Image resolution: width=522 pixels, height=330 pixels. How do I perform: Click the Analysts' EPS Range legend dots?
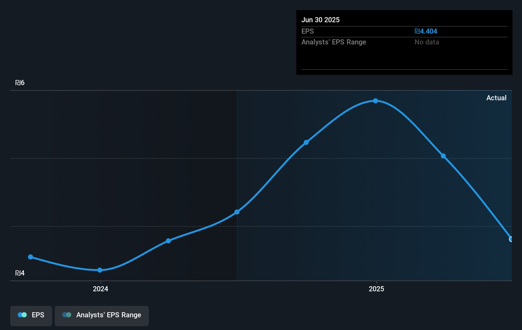coord(67,315)
